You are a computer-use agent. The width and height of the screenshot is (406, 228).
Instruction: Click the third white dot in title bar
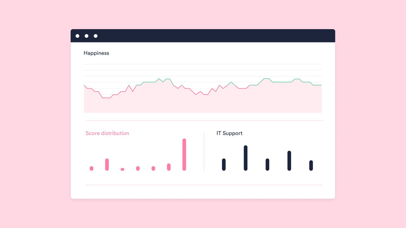point(95,36)
